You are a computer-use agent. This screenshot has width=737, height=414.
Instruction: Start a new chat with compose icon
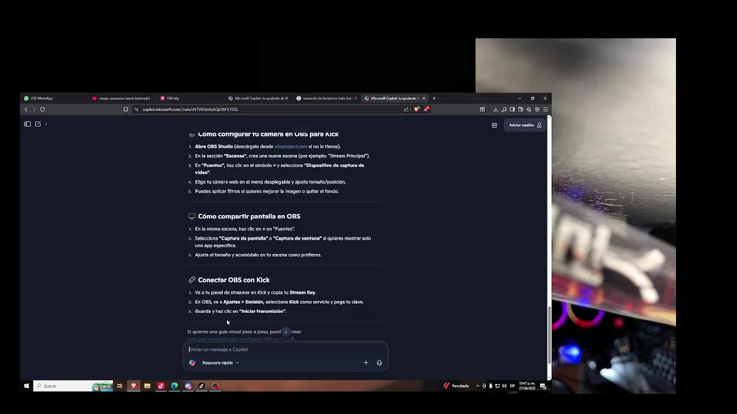point(38,124)
